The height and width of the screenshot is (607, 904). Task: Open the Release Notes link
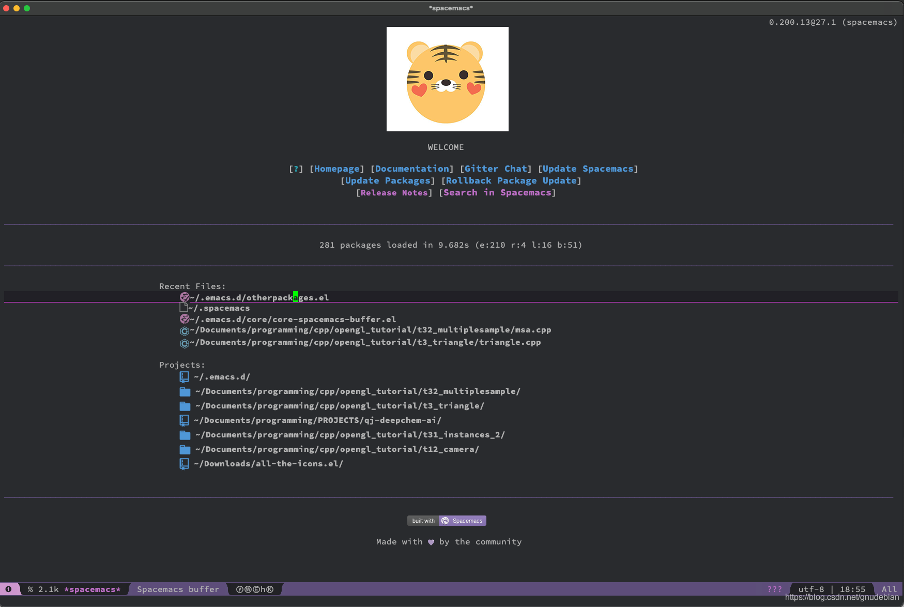(x=394, y=192)
